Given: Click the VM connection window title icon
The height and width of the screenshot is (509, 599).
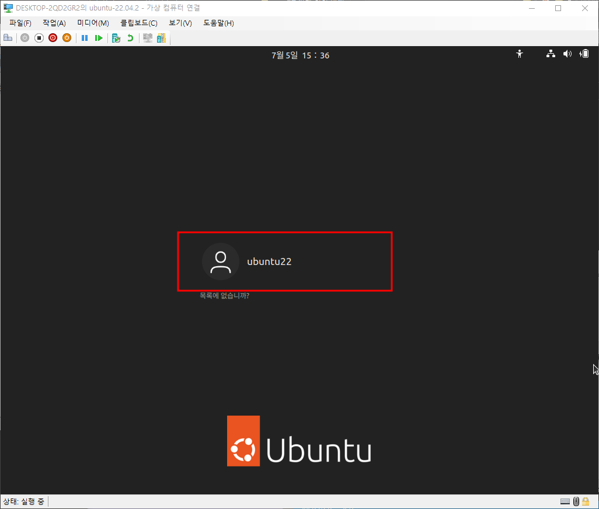Looking at the screenshot, I should pos(8,8).
